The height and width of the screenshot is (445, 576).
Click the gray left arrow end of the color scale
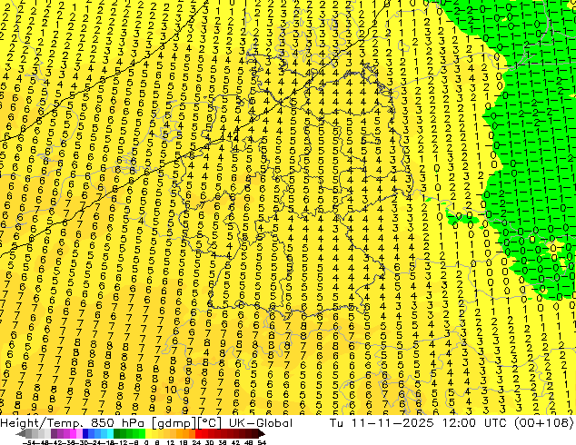coord(20,433)
